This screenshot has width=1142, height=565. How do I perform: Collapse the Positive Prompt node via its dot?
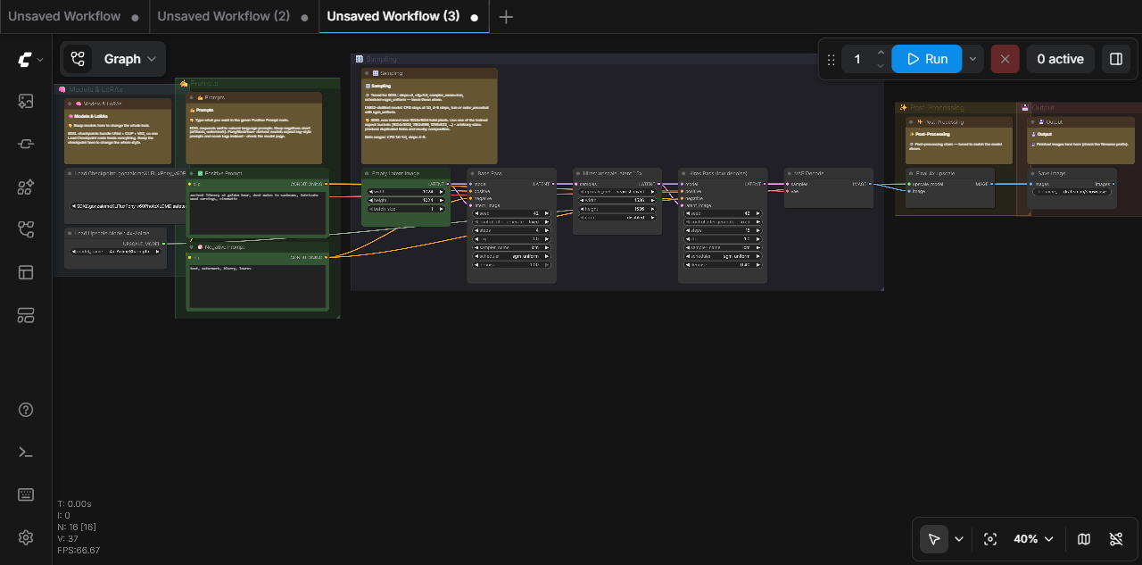192,173
